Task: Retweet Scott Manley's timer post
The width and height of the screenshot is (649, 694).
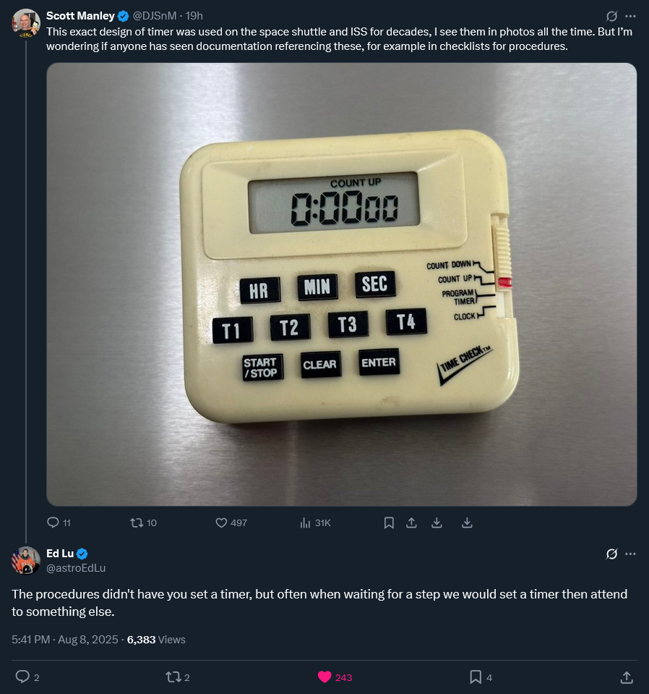Action: tap(136, 522)
